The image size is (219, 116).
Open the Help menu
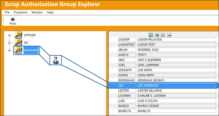pos(50,12)
